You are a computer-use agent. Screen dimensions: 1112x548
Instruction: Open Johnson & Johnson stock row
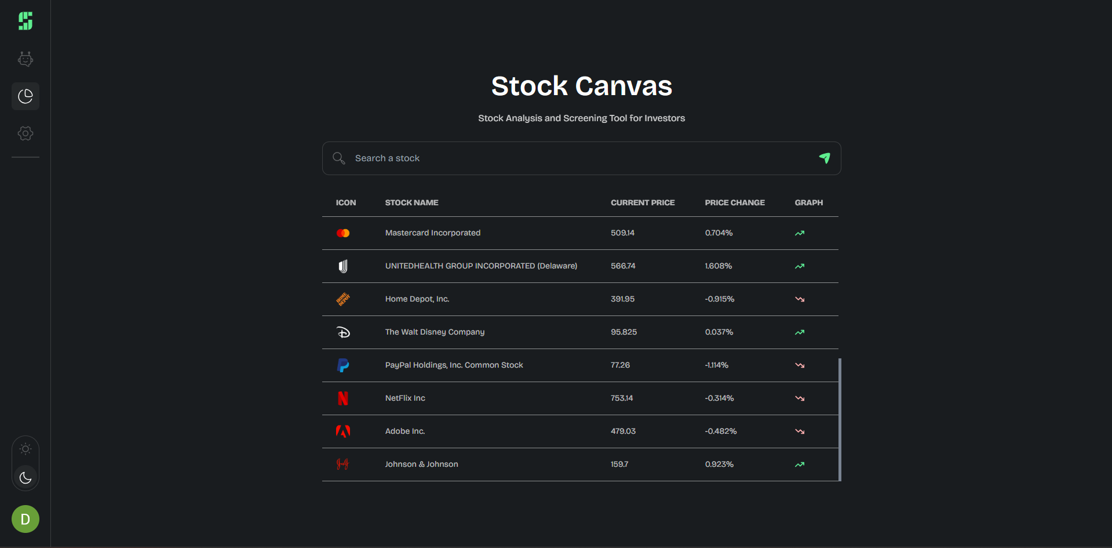(580, 464)
